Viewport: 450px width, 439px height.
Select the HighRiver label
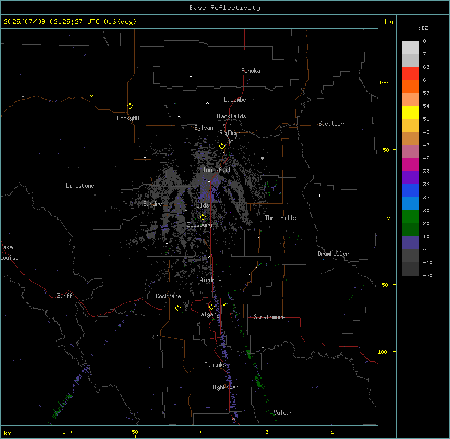pyautogui.click(x=224, y=387)
